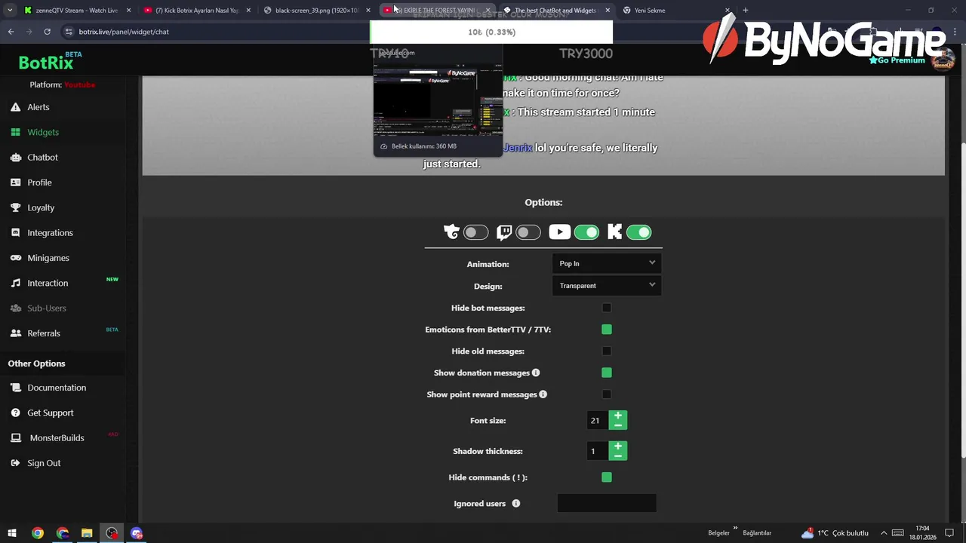The image size is (966, 543).
Task: Select the Interaction music note icon
Action: pos(15,283)
